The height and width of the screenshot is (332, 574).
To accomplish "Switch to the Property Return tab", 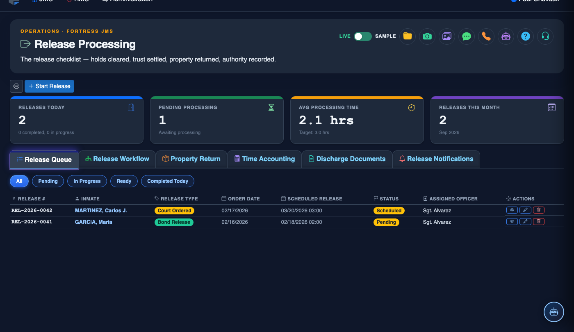I will (191, 159).
